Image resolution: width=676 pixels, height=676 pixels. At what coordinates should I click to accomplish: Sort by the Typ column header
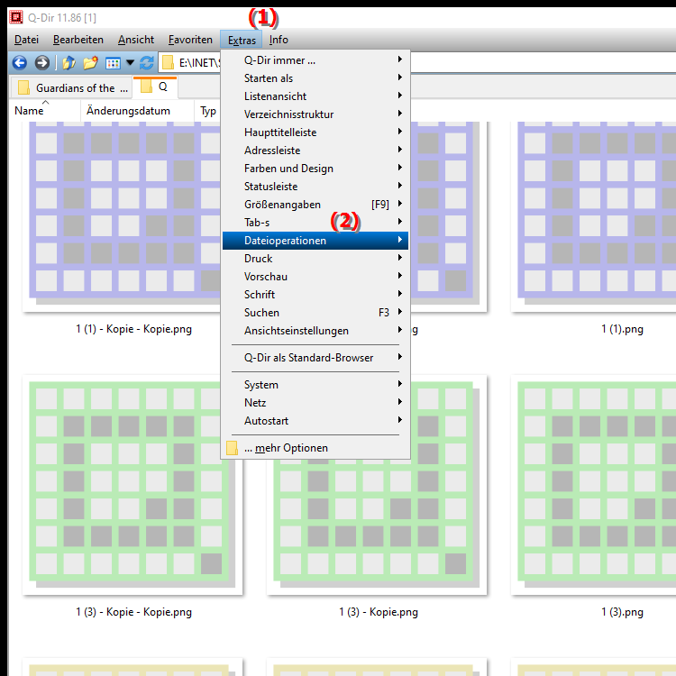[208, 111]
